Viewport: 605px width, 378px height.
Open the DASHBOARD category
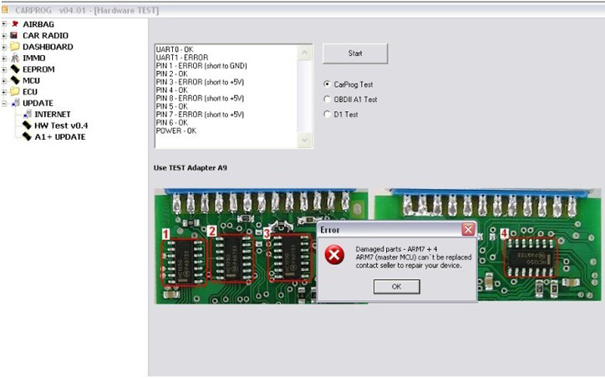click(48, 46)
